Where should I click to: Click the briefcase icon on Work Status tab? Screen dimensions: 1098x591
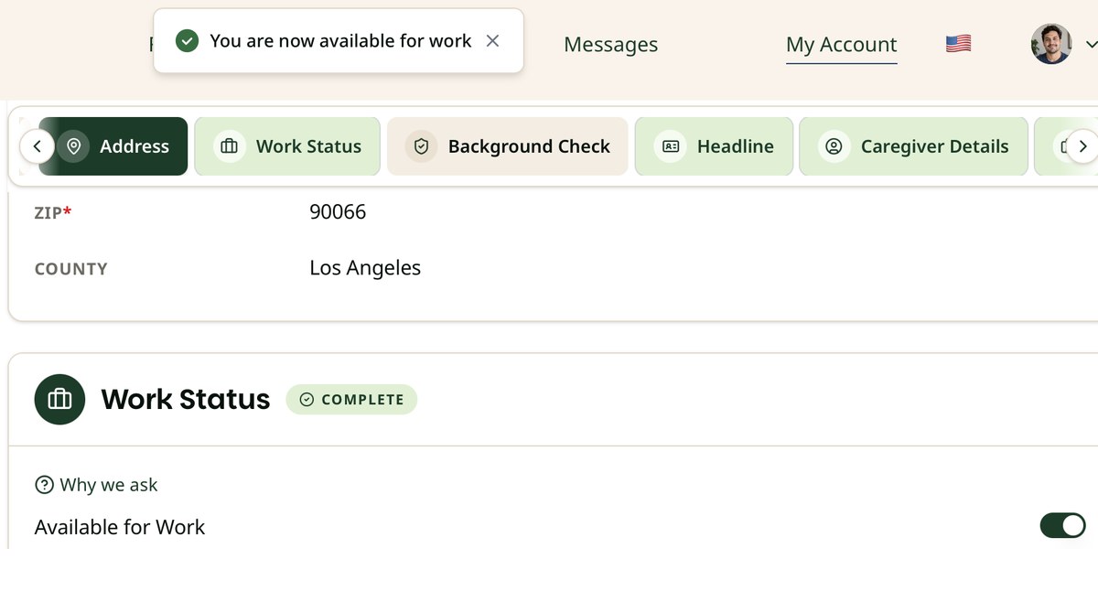(x=229, y=146)
